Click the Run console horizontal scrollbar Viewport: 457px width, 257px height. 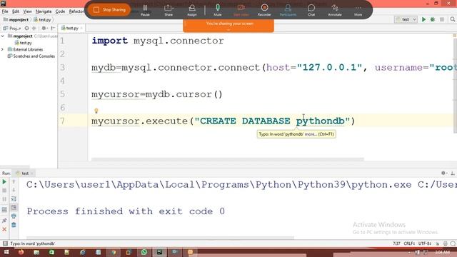(x=160, y=238)
